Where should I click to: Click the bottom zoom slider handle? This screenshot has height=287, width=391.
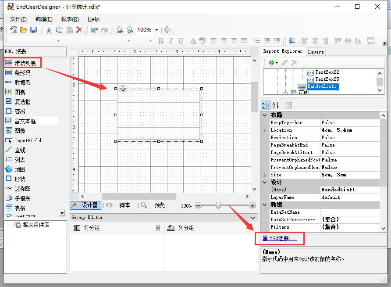click(x=218, y=205)
